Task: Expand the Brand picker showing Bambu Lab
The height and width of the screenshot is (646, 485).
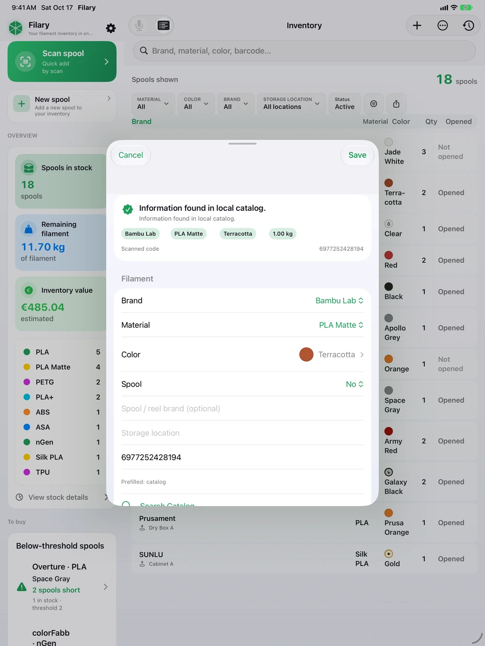Action: pyautogui.click(x=339, y=300)
